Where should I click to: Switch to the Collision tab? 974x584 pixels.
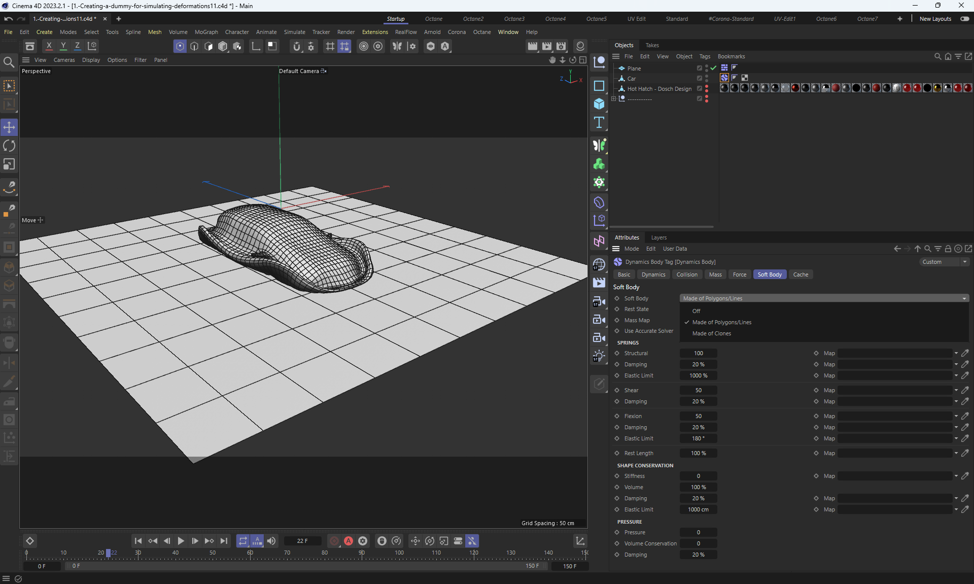coord(687,274)
